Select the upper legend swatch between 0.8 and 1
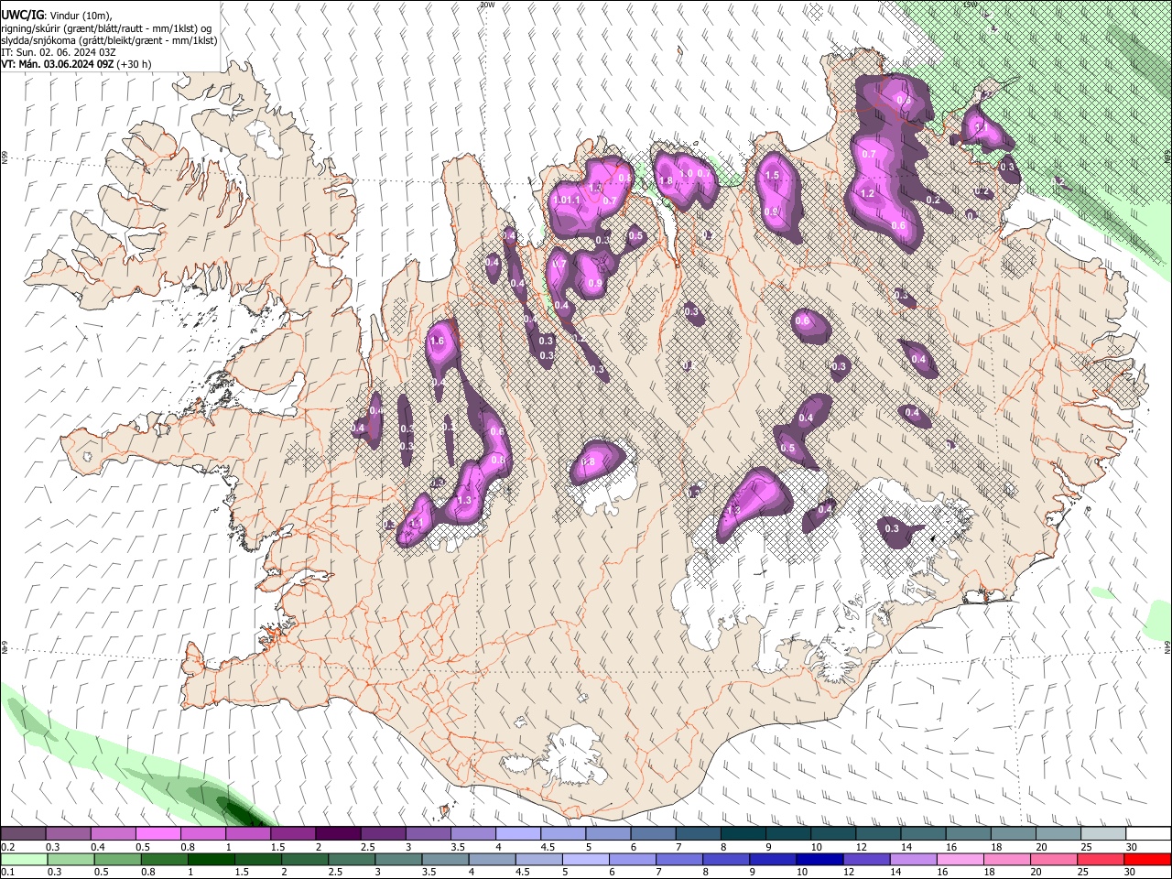This screenshot has width=1172, height=879. (x=203, y=834)
